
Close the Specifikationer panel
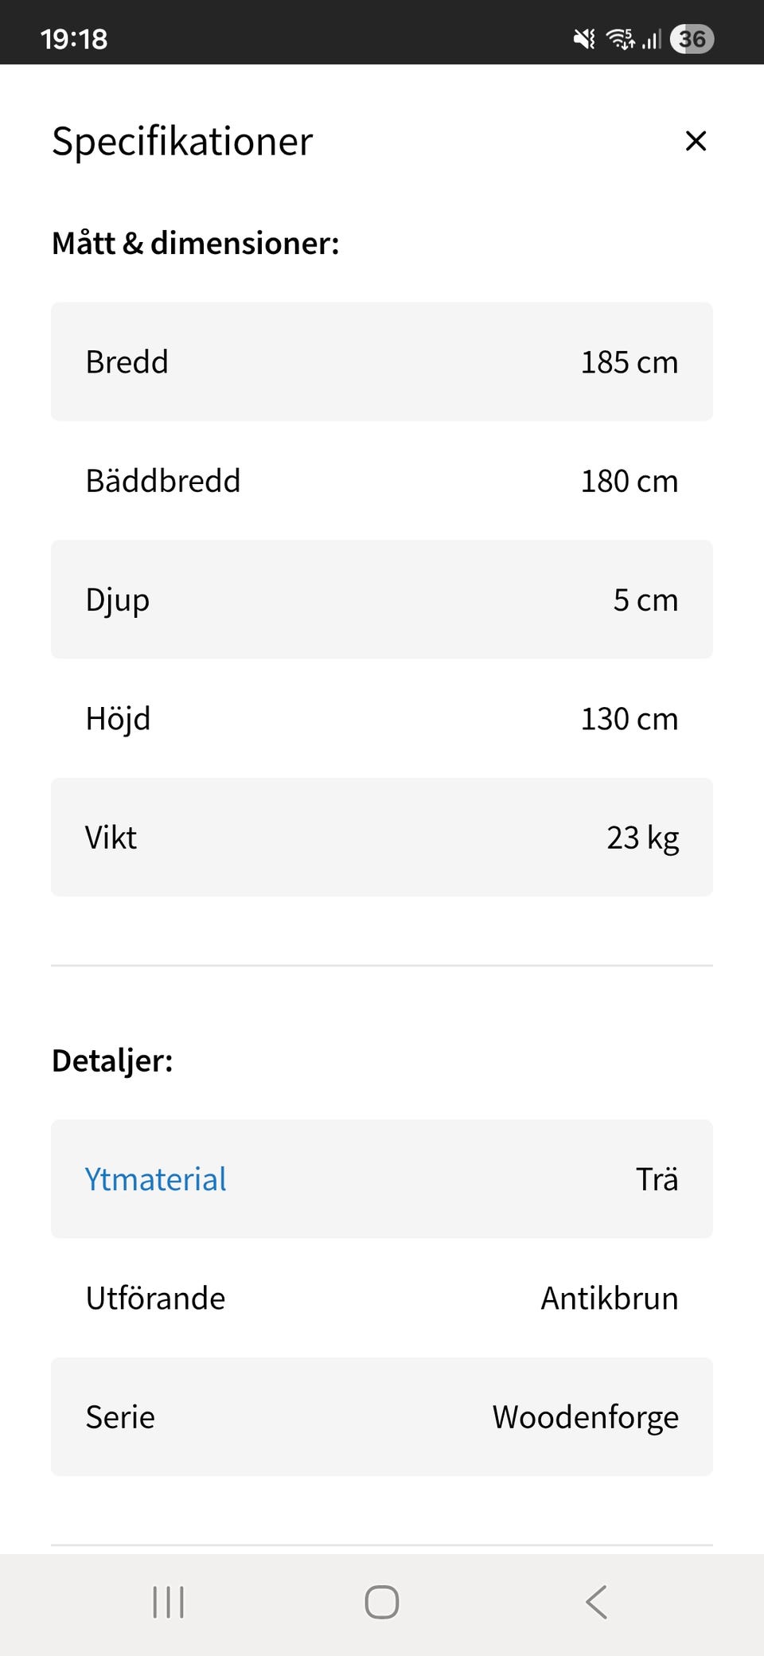[696, 141]
